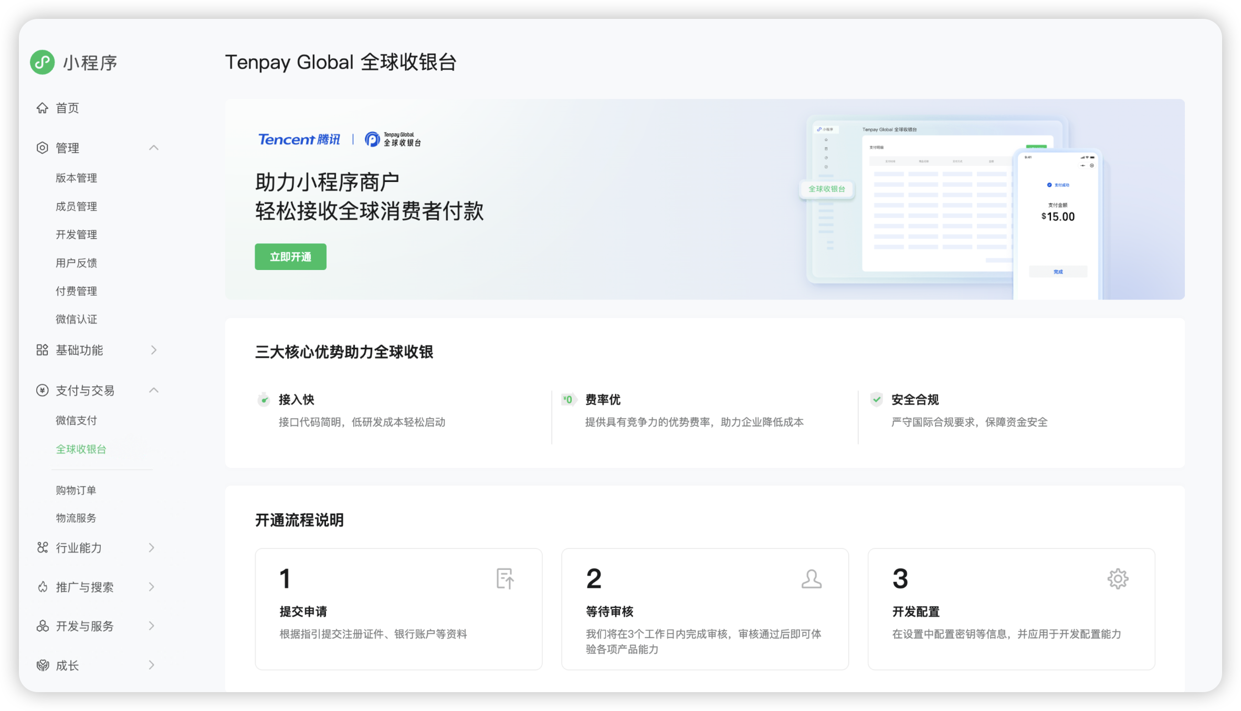Expand the 基础功能 section arrow
This screenshot has width=1241, height=711.
pyautogui.click(x=154, y=350)
